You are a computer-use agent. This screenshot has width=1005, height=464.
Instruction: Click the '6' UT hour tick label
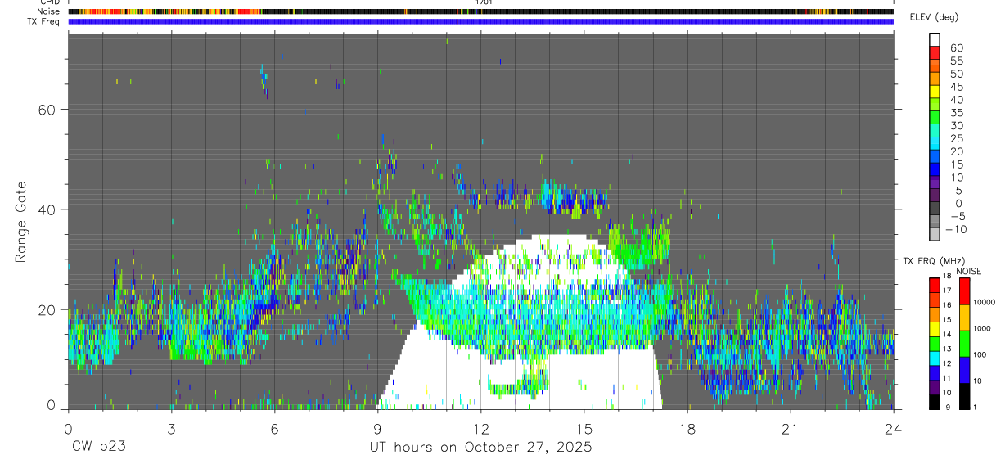tap(274, 430)
